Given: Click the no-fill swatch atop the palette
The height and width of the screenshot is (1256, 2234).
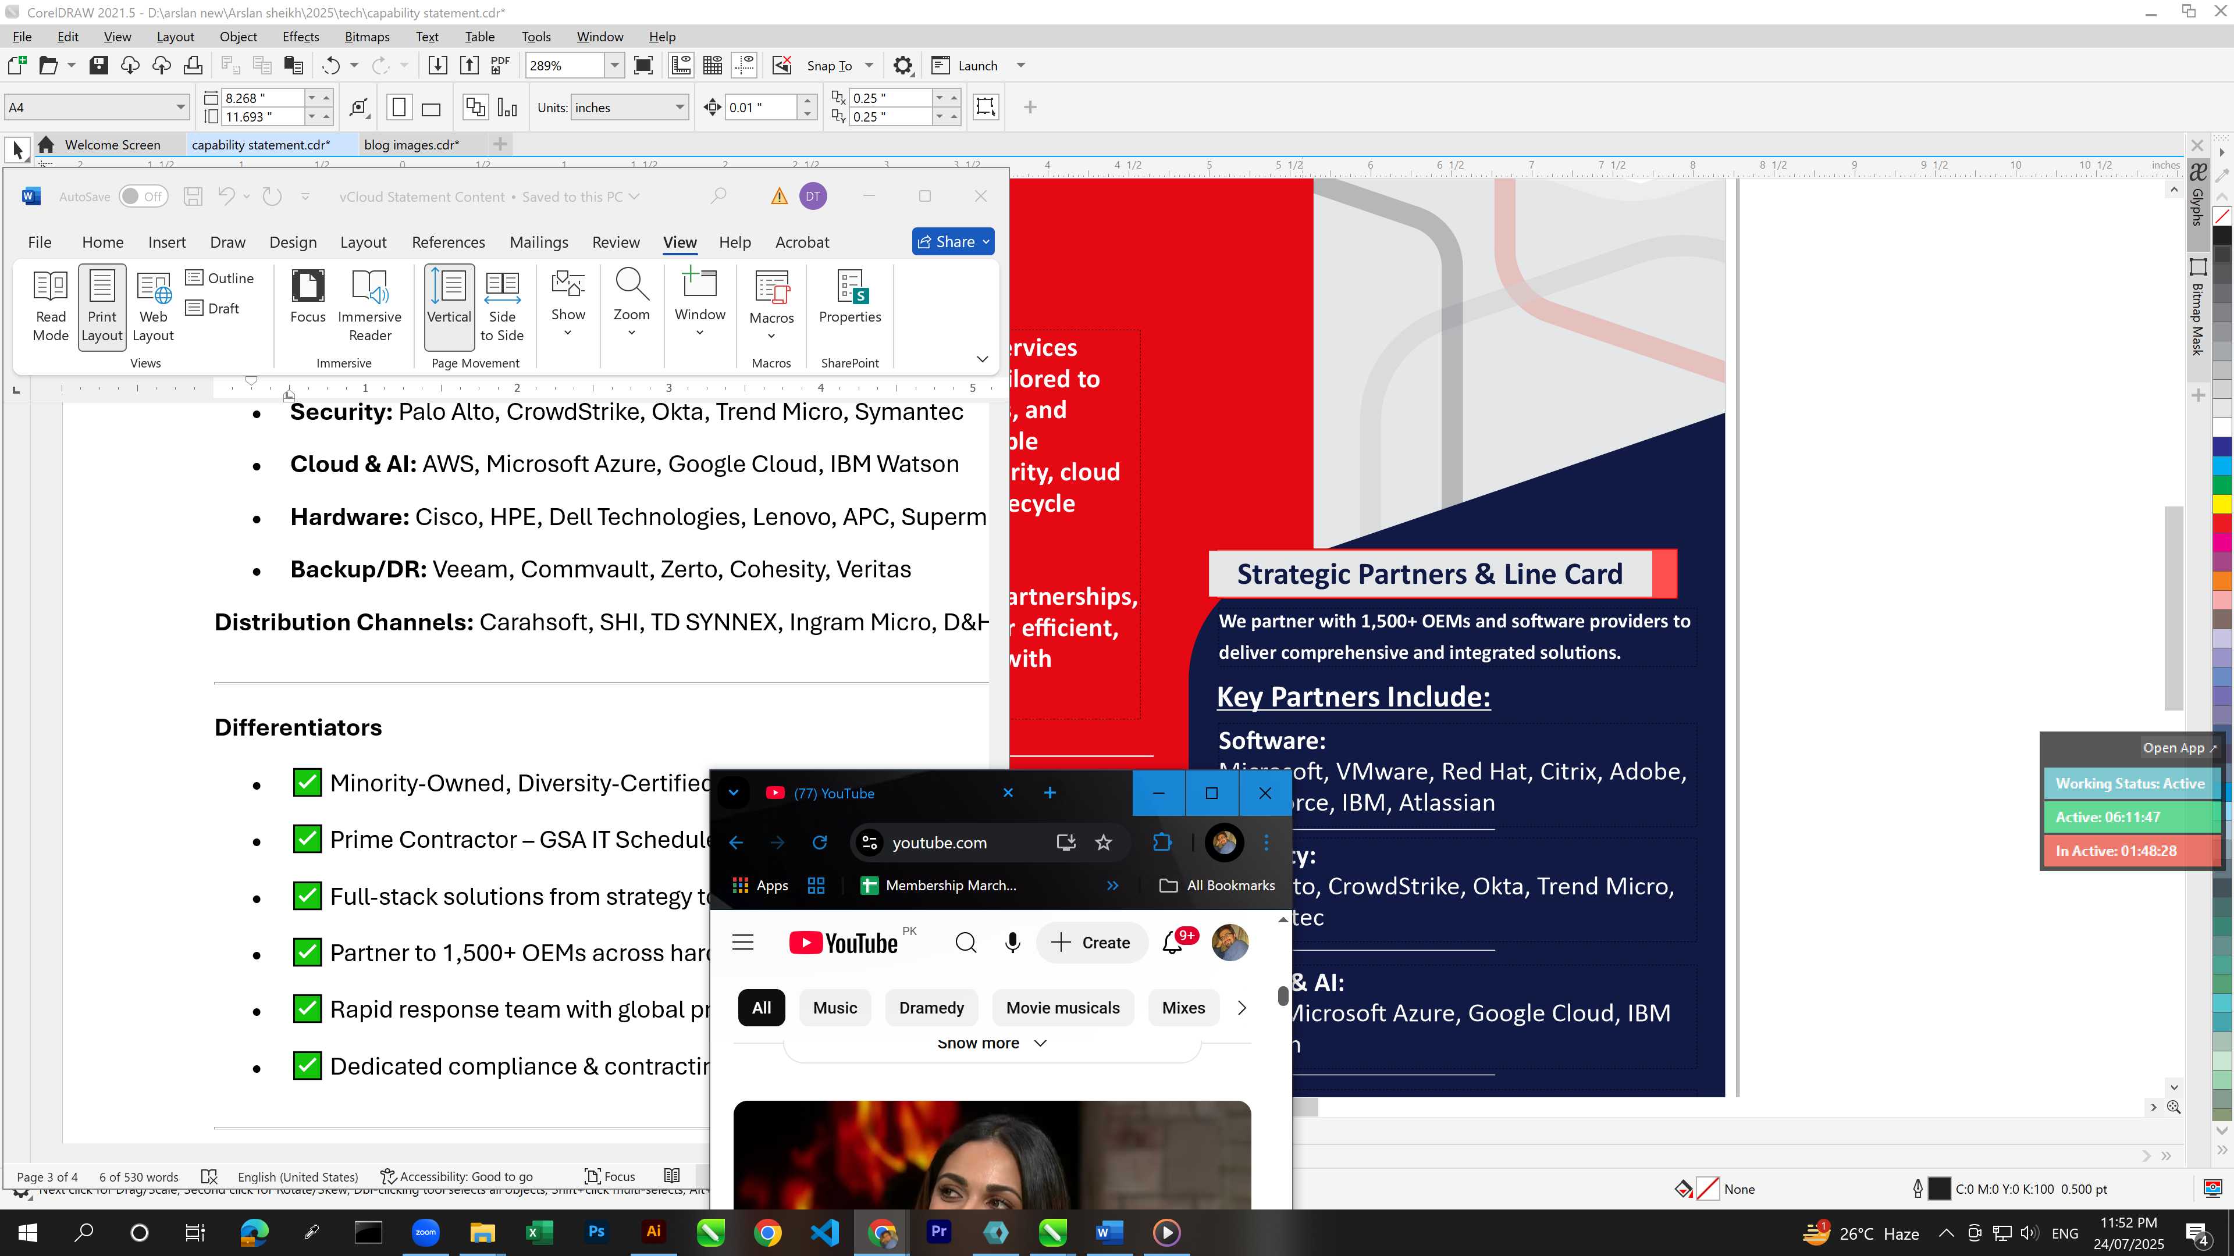Looking at the screenshot, I should 2222,216.
